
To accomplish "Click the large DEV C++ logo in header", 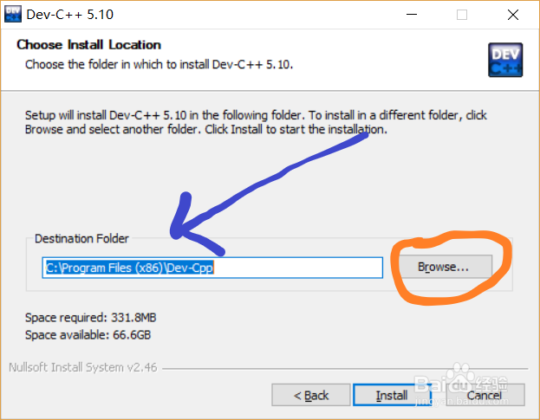I will click(x=505, y=60).
